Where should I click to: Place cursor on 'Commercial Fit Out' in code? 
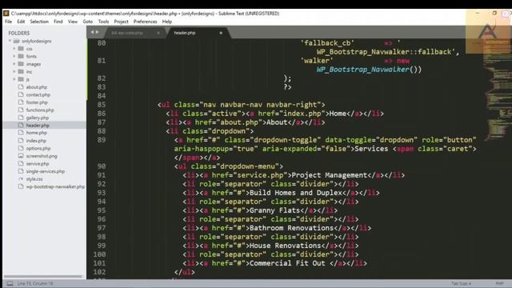(287, 263)
